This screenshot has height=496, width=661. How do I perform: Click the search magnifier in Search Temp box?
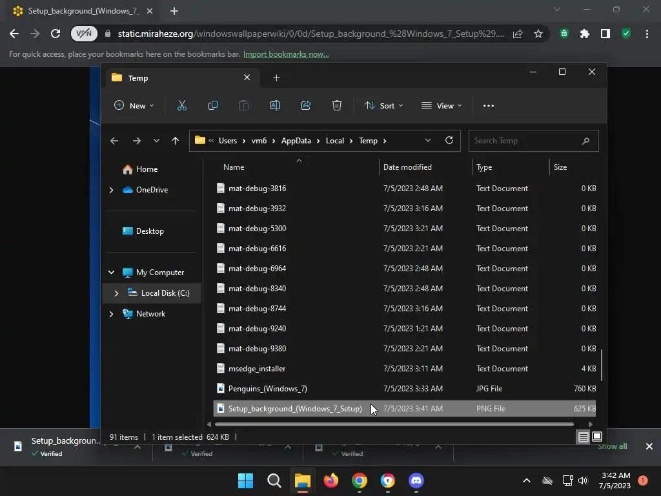tap(585, 141)
